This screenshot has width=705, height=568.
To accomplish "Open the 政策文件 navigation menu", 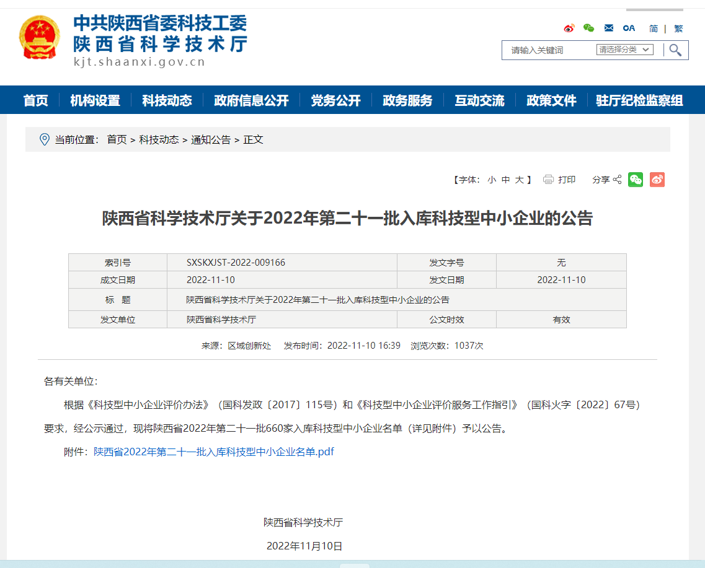I will coord(551,100).
